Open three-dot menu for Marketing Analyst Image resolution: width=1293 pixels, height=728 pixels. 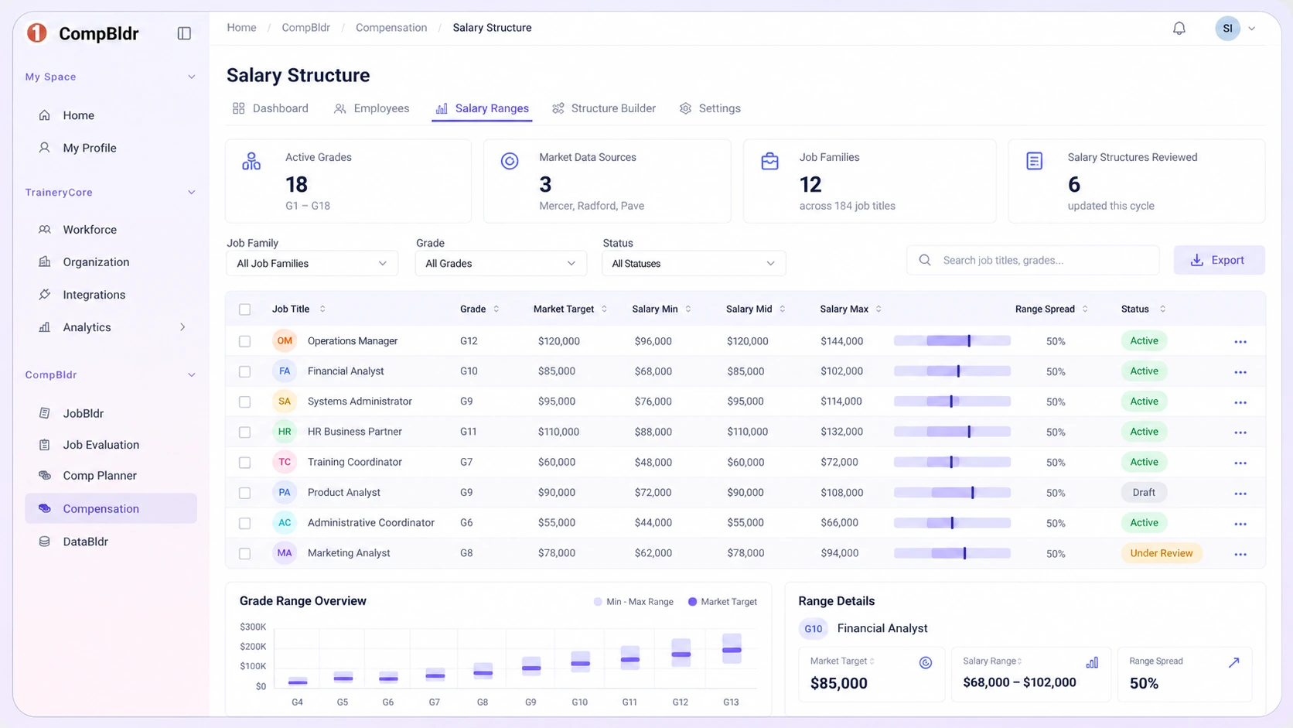pos(1240,554)
